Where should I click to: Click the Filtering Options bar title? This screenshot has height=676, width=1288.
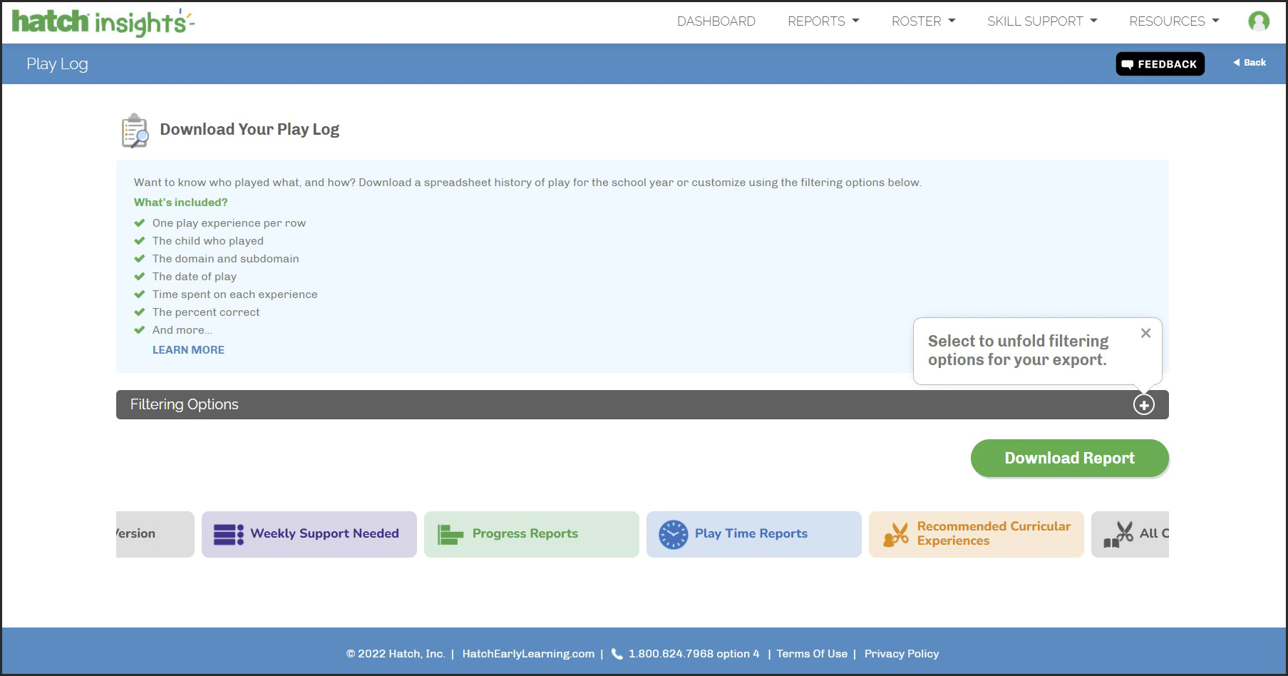coord(184,404)
